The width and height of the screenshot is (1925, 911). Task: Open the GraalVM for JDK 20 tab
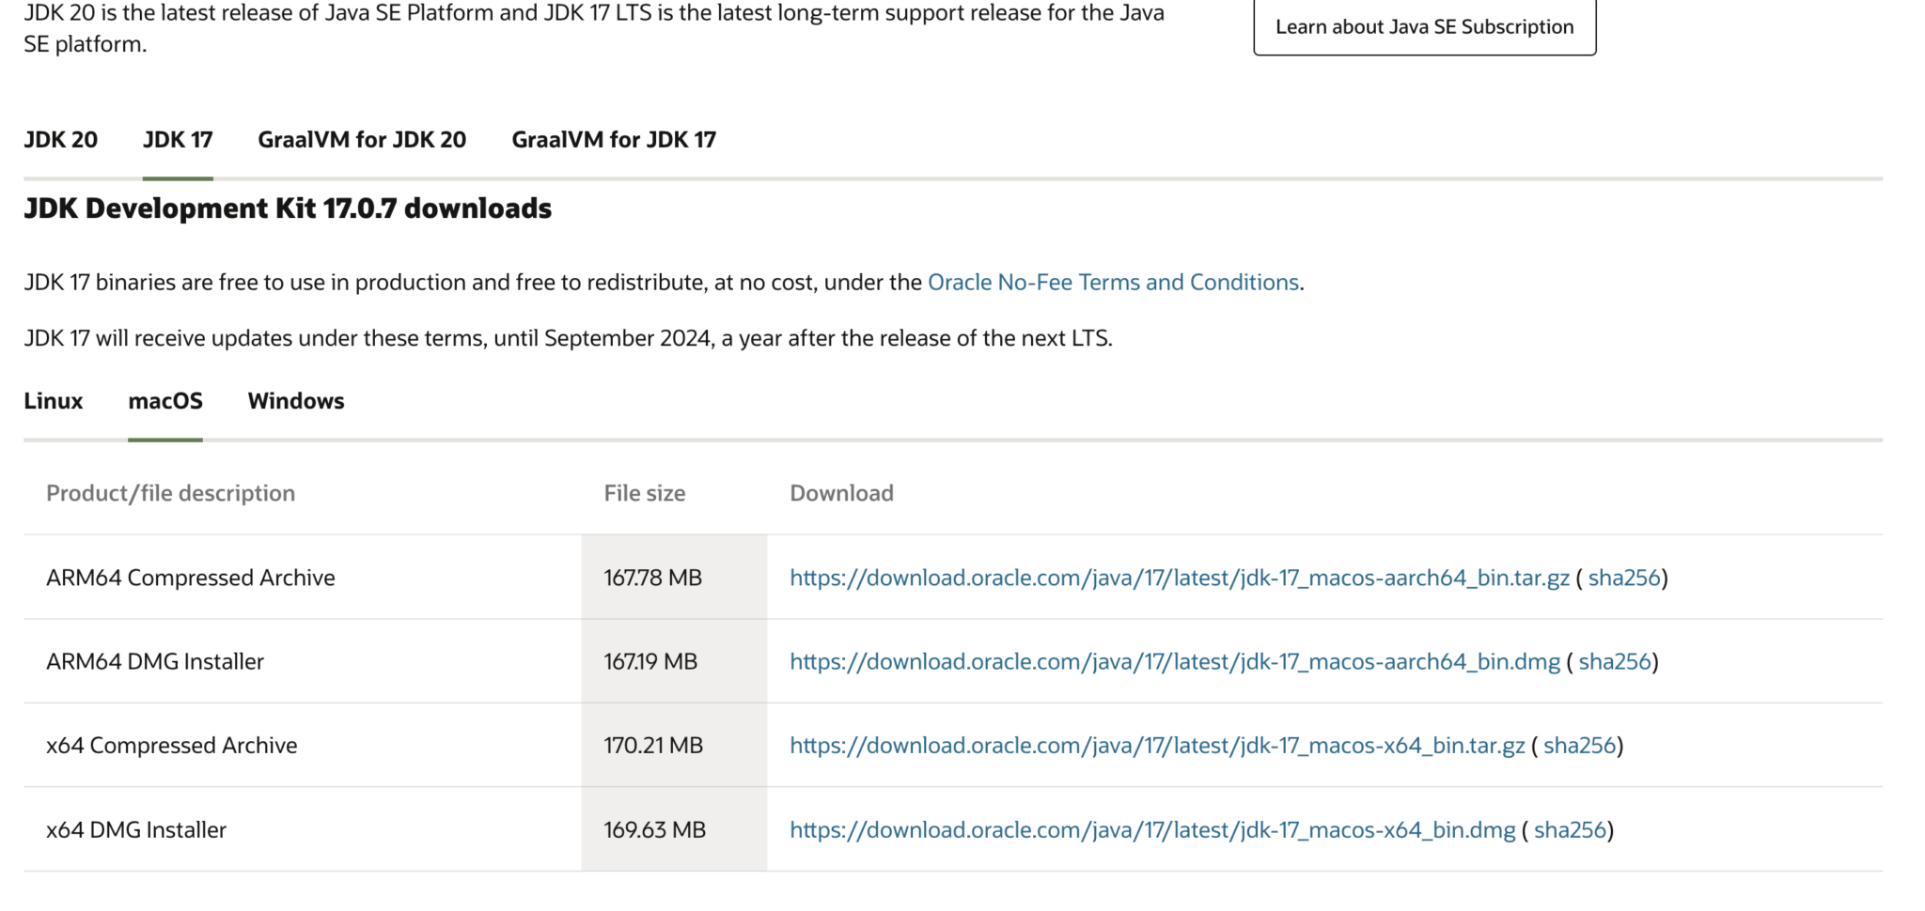point(361,139)
